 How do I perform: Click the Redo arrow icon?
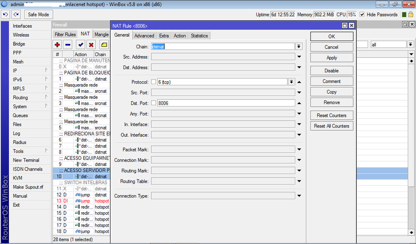[x=16, y=15]
